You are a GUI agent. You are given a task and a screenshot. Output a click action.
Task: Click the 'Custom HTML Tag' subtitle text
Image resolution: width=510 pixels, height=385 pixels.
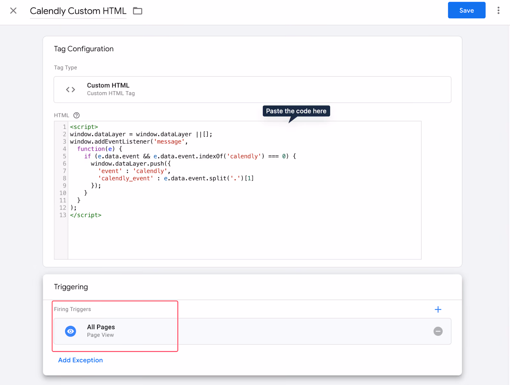point(111,93)
